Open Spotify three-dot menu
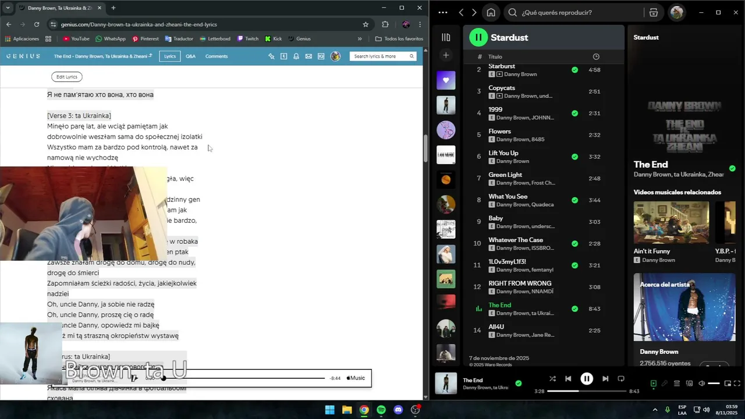This screenshot has width=745, height=419. pos(443,12)
